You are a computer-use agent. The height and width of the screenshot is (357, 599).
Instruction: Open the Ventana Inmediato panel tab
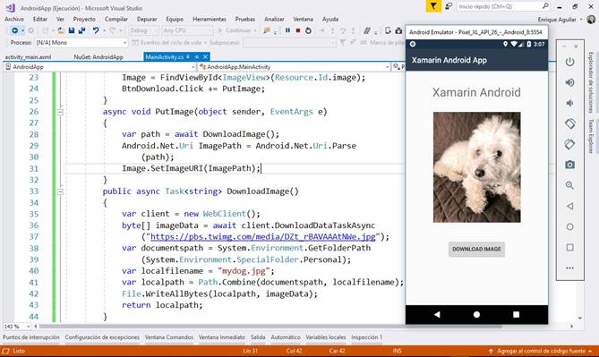pos(221,337)
